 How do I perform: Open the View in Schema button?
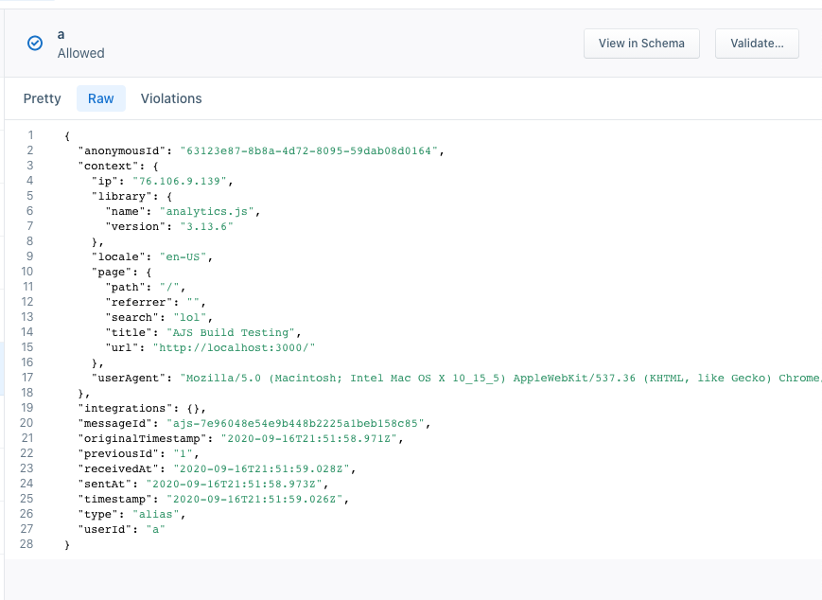pyautogui.click(x=641, y=44)
